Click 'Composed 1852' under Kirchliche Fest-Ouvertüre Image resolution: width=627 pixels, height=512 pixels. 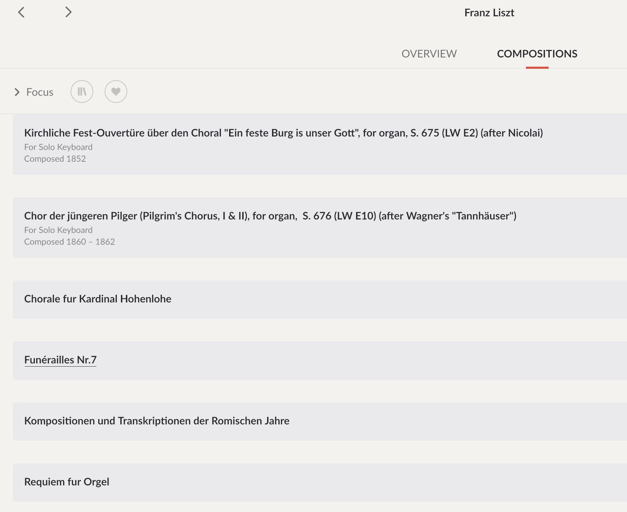[x=55, y=159]
